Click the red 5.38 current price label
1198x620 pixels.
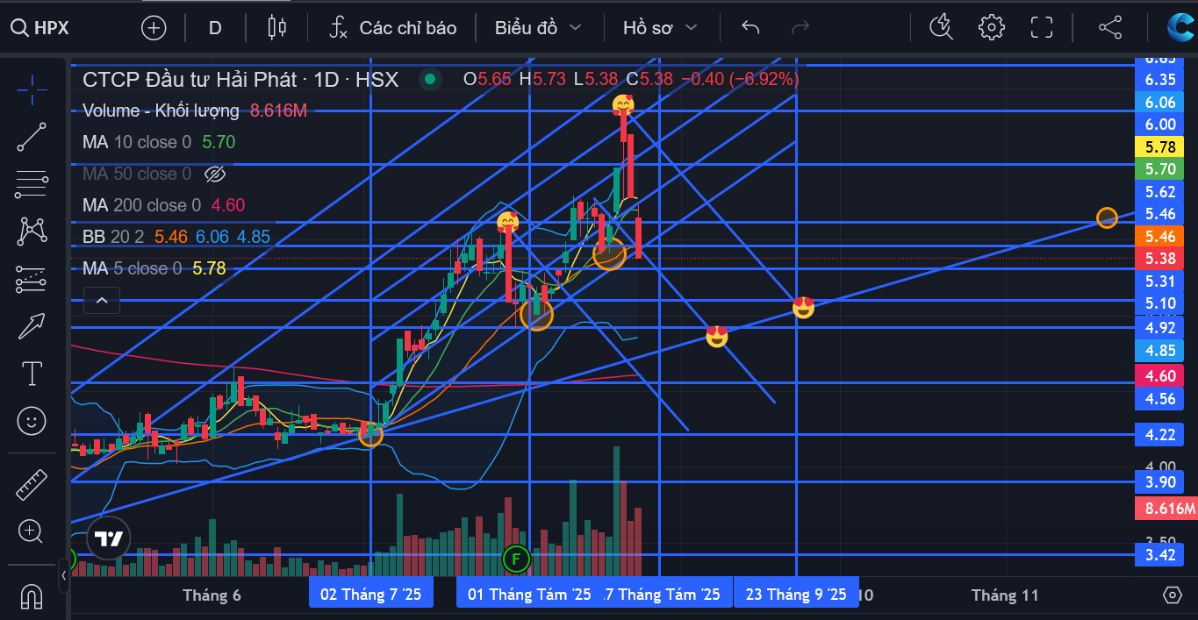[x=1160, y=259]
